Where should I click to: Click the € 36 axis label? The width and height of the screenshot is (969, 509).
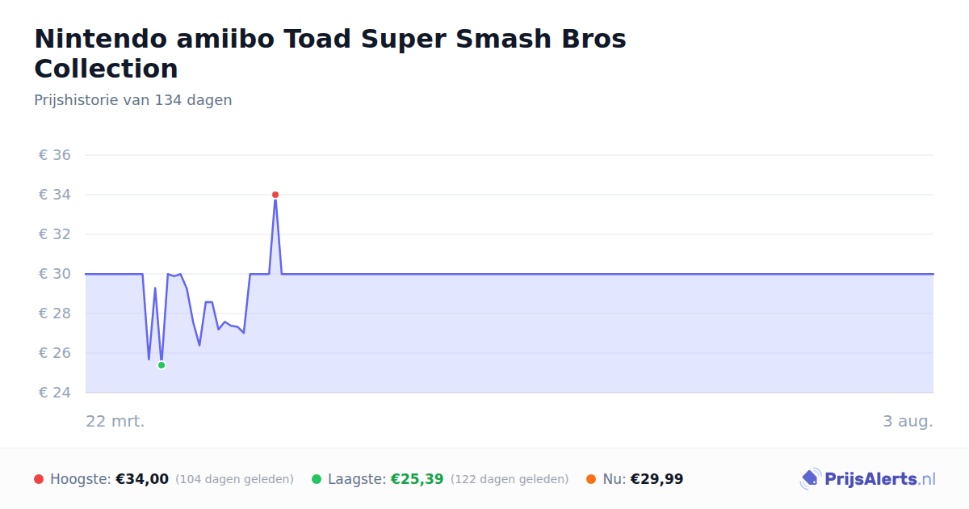pyautogui.click(x=55, y=155)
